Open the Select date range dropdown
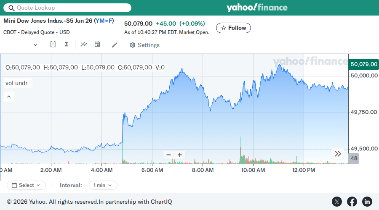Screen dimensions: 379x210 click(27, 185)
